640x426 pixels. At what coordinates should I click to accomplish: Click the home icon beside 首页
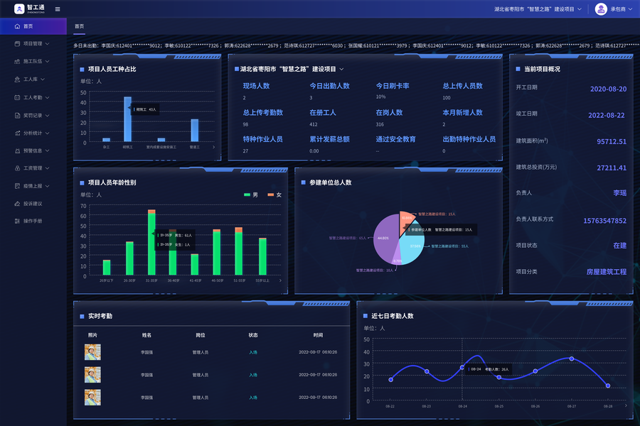(17, 26)
